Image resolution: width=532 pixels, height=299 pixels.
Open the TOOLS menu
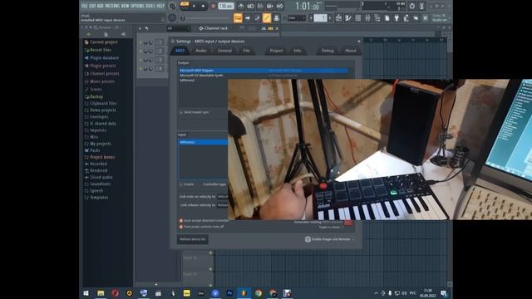click(150, 6)
